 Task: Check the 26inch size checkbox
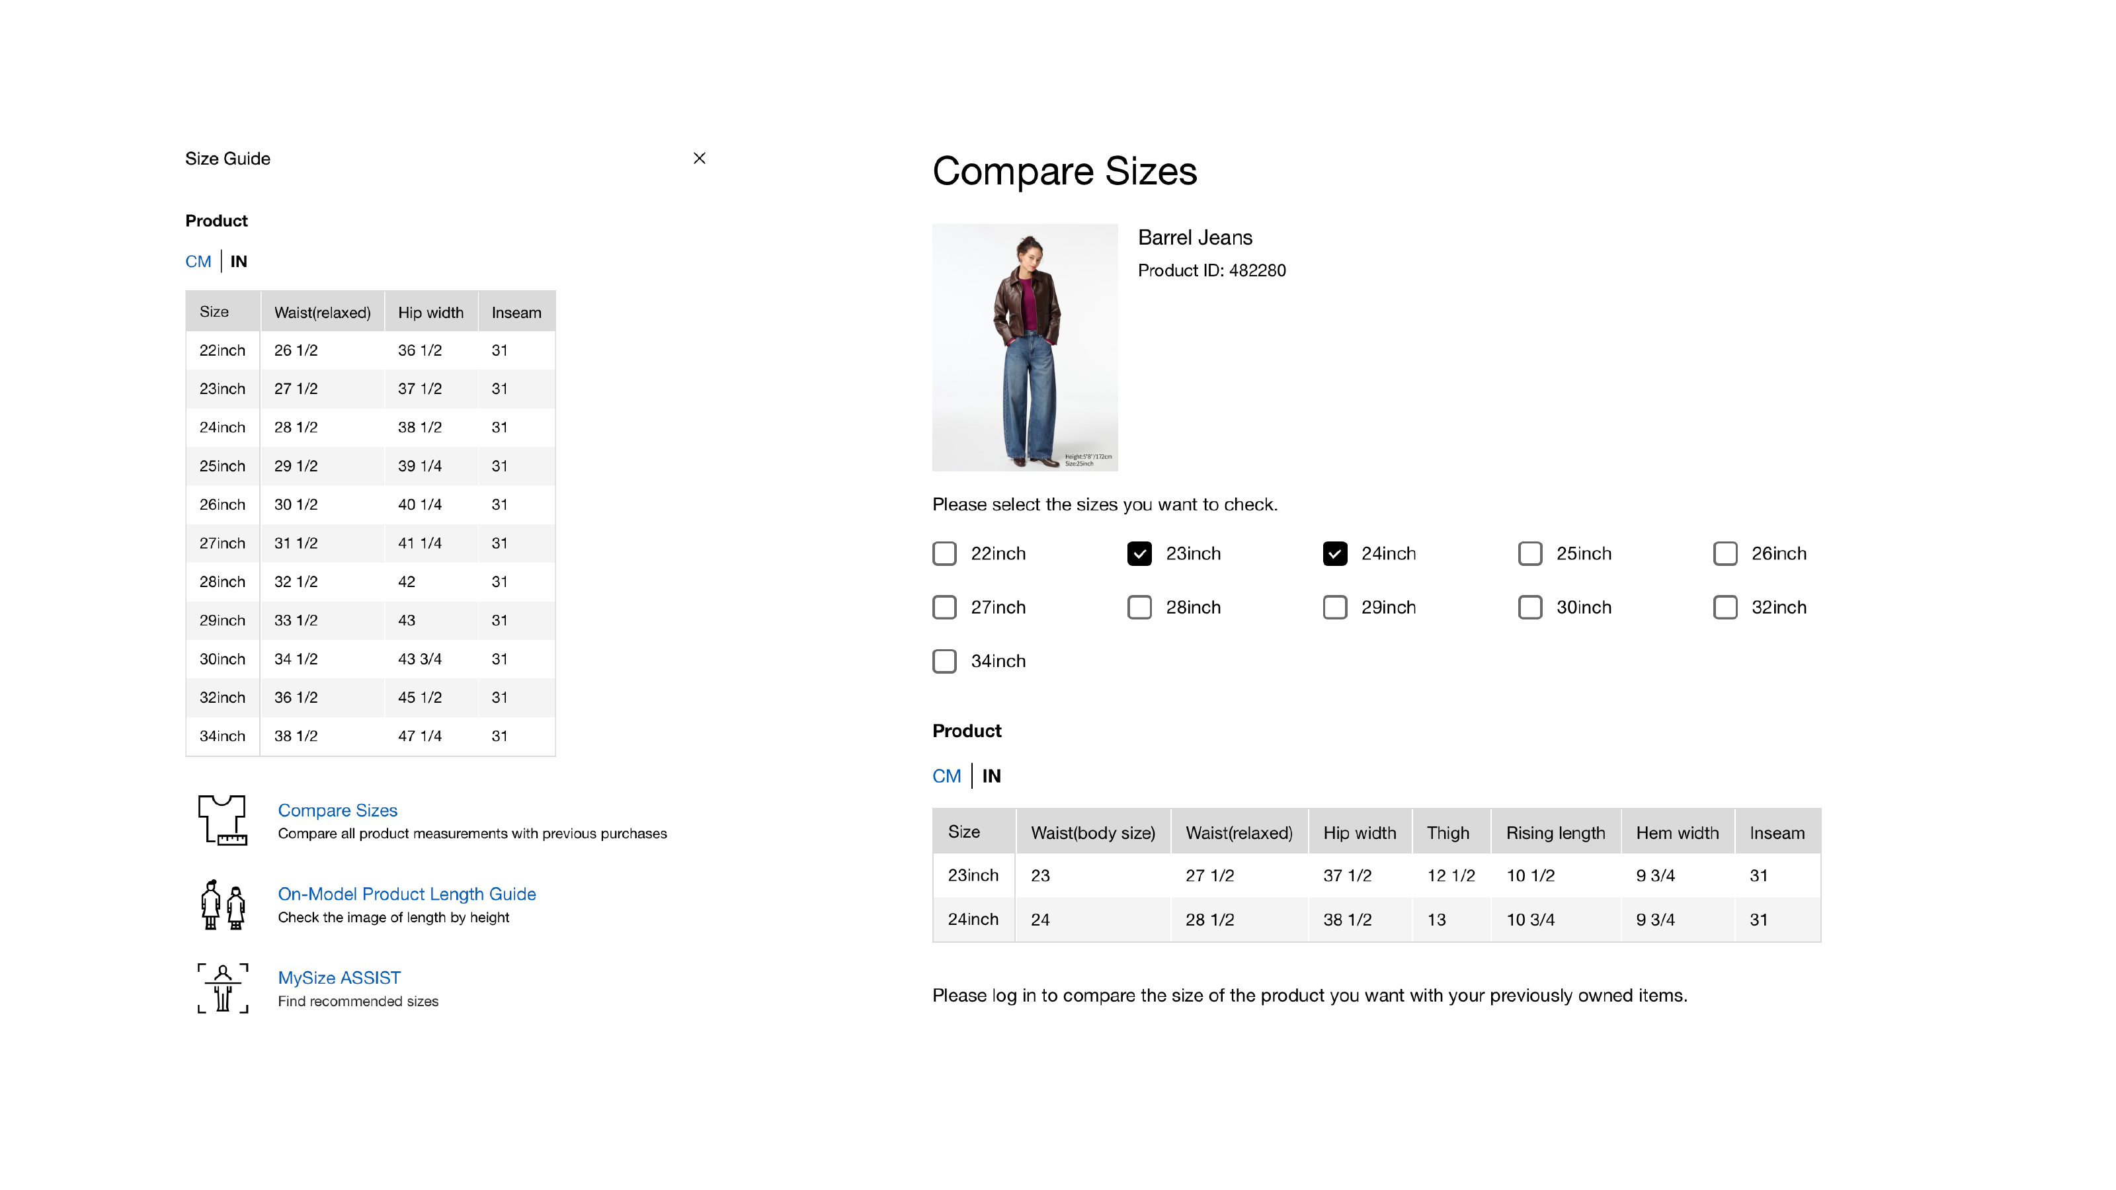(x=1725, y=553)
